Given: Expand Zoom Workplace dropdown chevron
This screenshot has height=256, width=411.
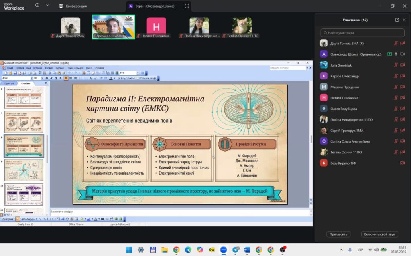Looking at the screenshot, I should 47,5.
